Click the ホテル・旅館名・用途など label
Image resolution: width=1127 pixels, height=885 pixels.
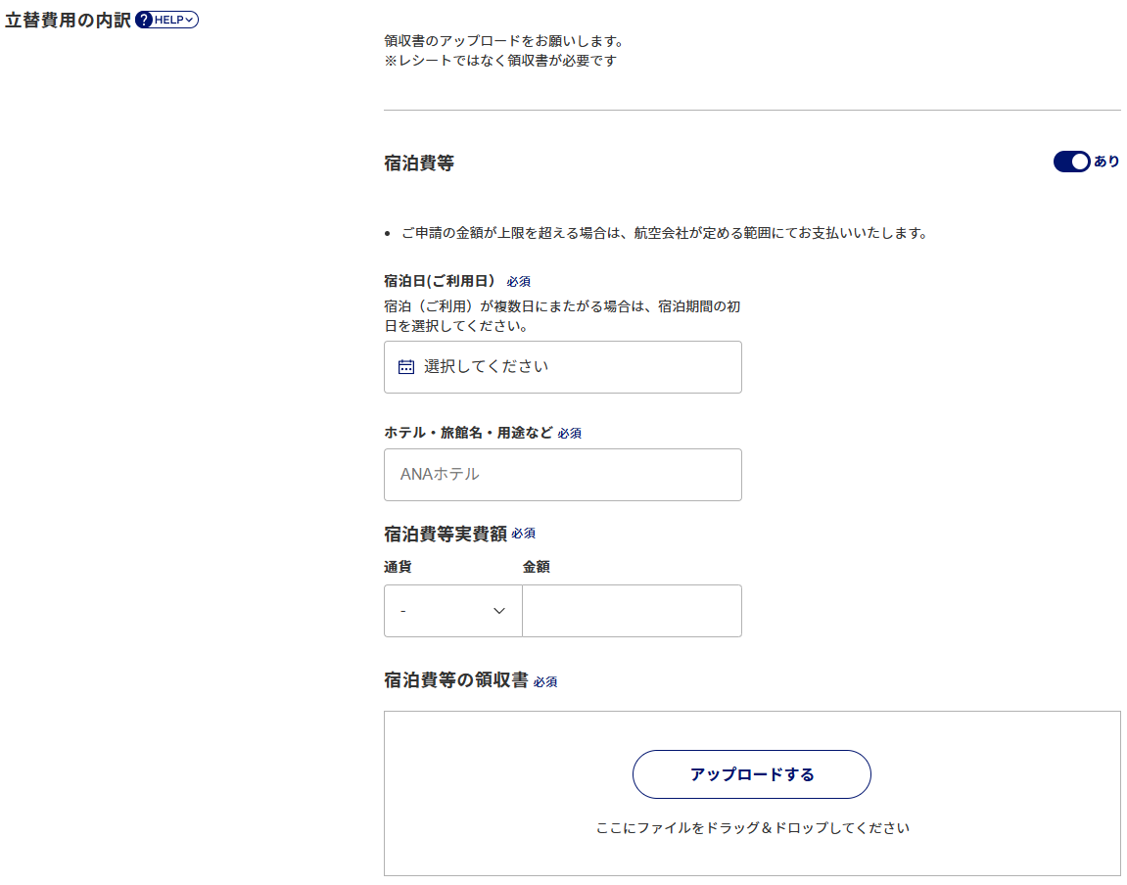468,433
